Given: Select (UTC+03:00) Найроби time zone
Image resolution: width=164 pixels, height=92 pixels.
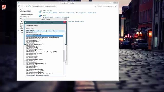Looking at the screenshot, I should (x=44, y=56).
